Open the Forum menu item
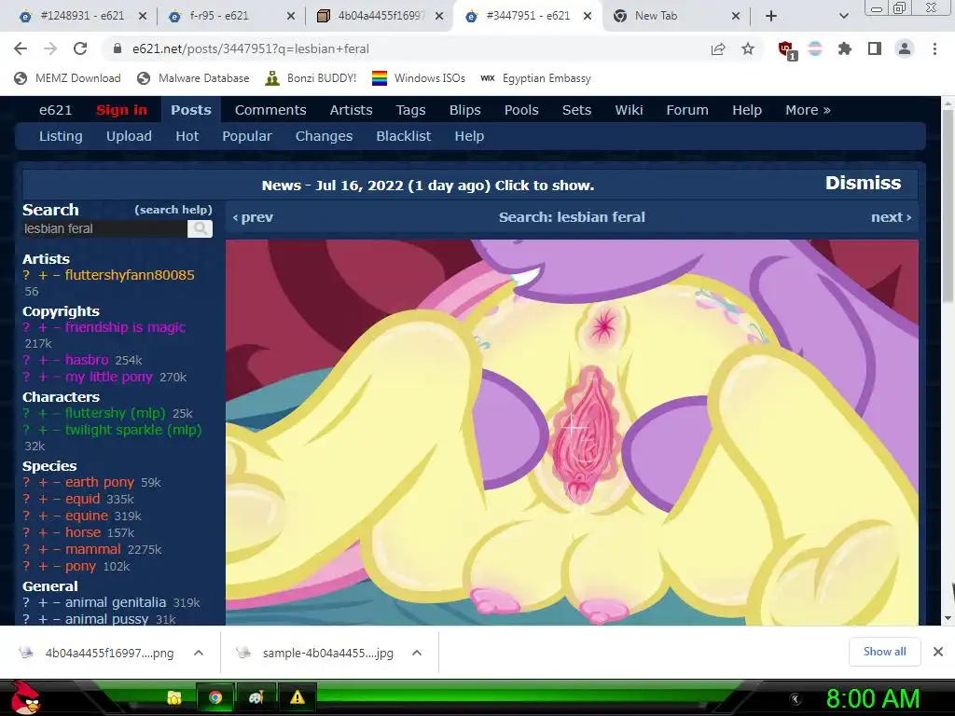The width and height of the screenshot is (955, 716). click(687, 110)
